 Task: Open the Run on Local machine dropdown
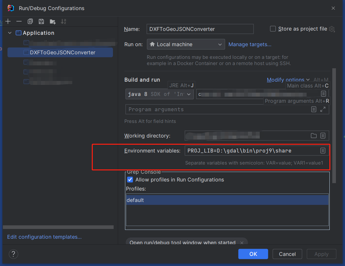(186, 45)
